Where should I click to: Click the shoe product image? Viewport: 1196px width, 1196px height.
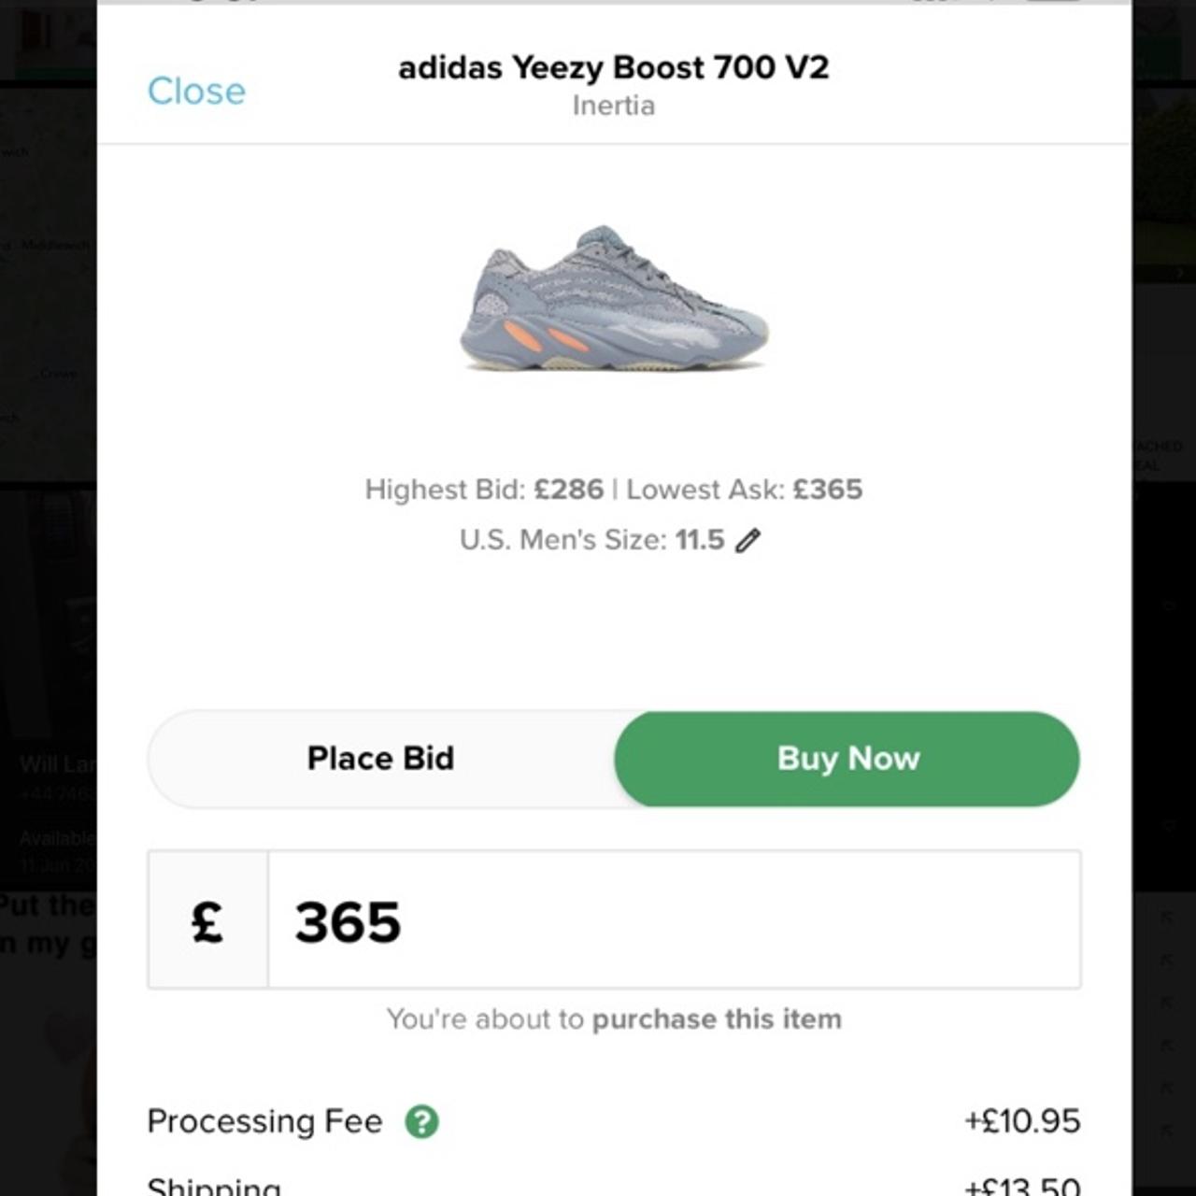[x=612, y=304]
